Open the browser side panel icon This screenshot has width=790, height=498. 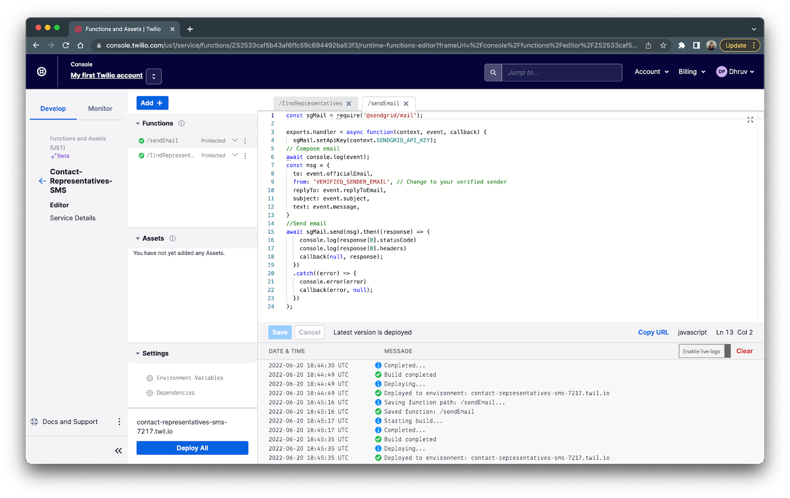click(696, 45)
